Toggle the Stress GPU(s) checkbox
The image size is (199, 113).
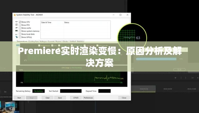[20, 37]
